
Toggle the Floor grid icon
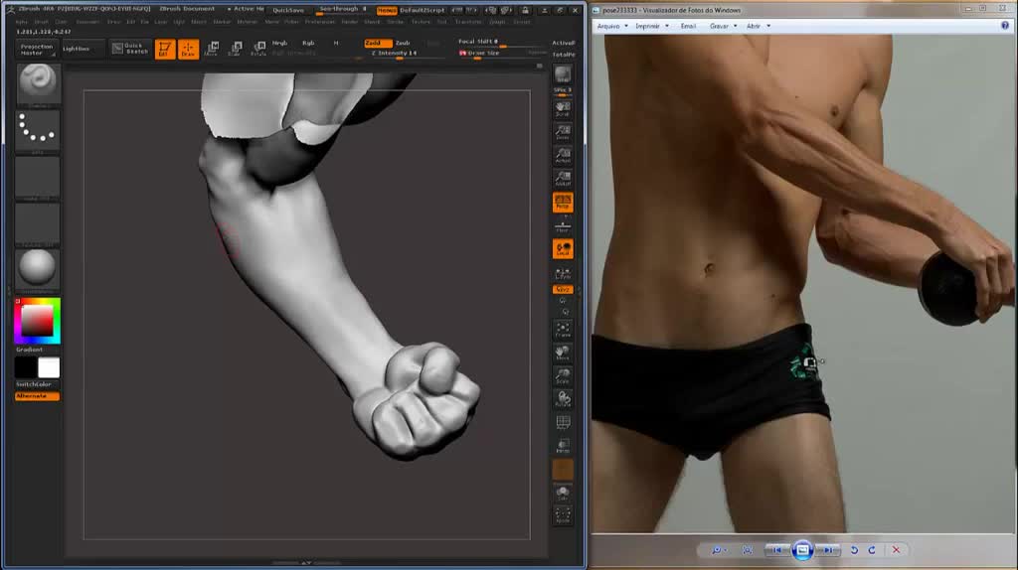563,226
